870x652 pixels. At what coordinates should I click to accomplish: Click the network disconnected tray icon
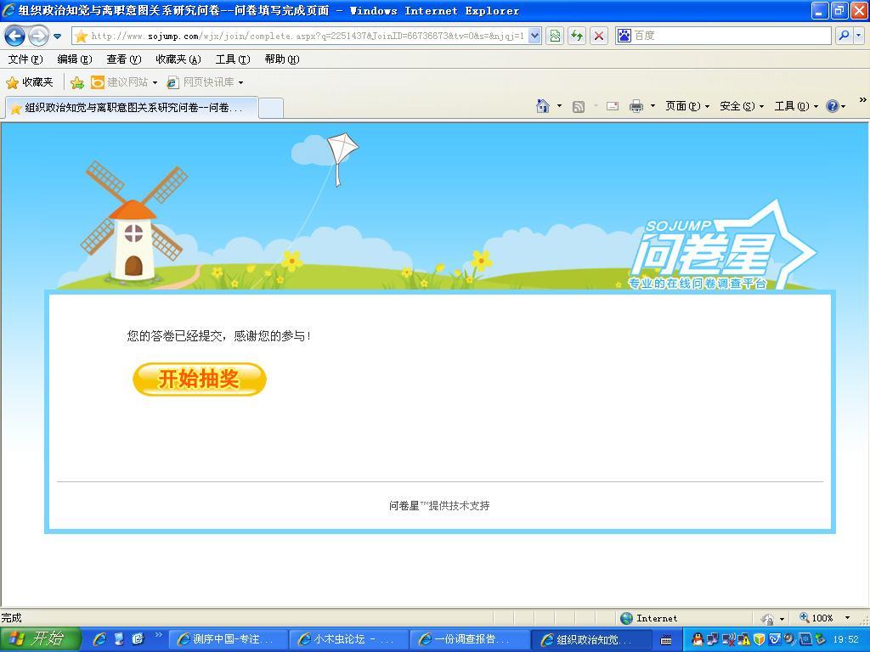tap(728, 640)
